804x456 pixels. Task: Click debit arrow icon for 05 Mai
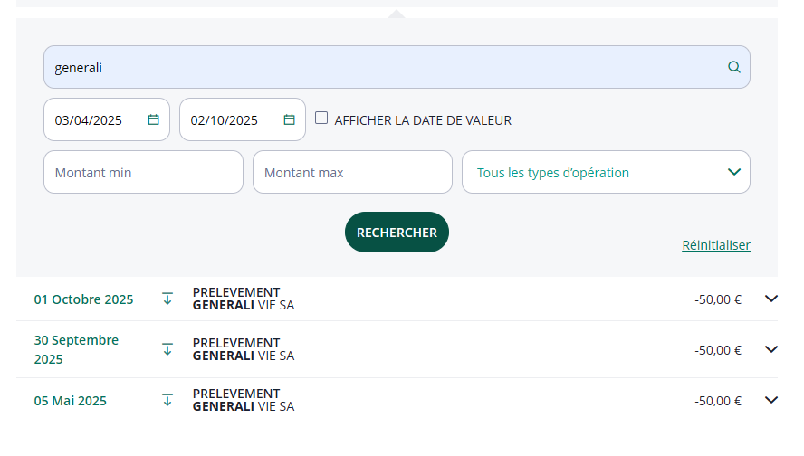[x=167, y=400]
